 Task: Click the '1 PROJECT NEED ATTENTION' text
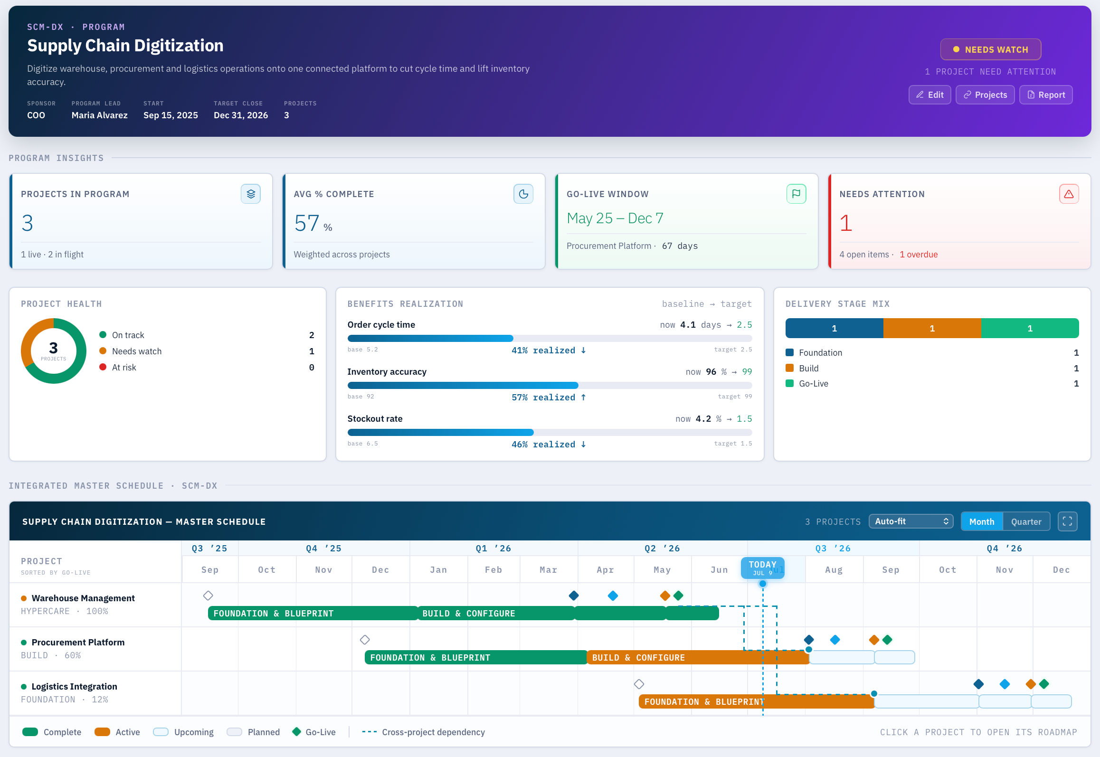pyautogui.click(x=990, y=71)
